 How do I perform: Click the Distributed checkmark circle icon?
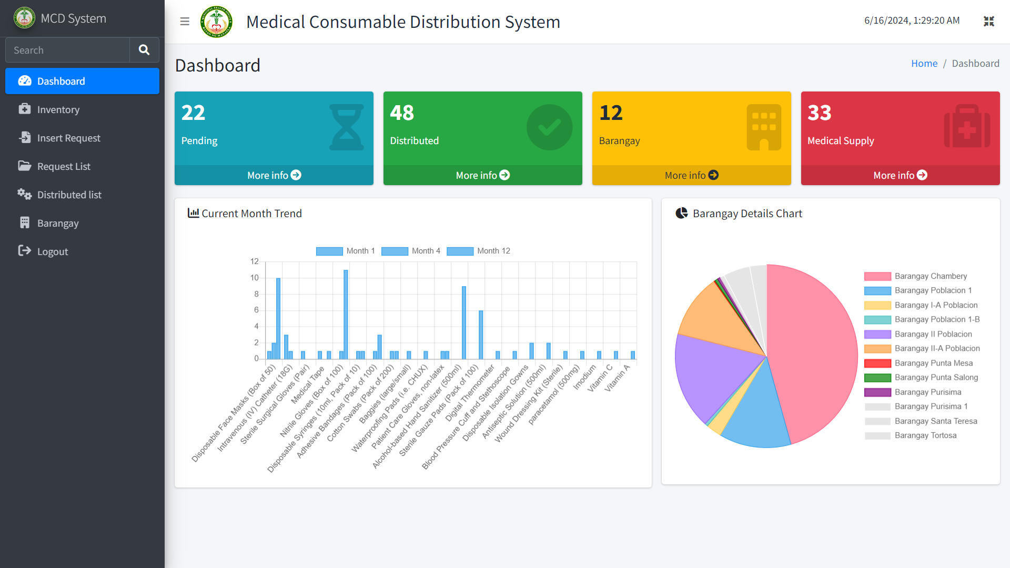(x=549, y=127)
